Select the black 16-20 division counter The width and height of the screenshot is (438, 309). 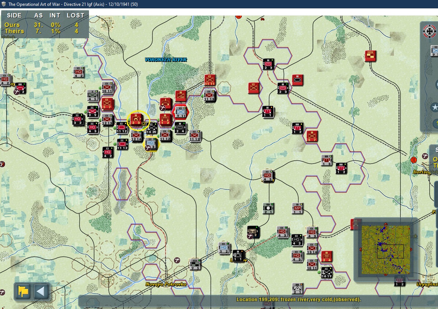tap(151, 128)
